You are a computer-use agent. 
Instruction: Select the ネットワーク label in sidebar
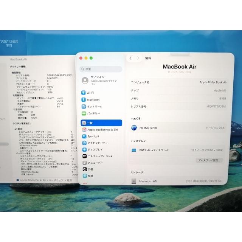pos(95,107)
